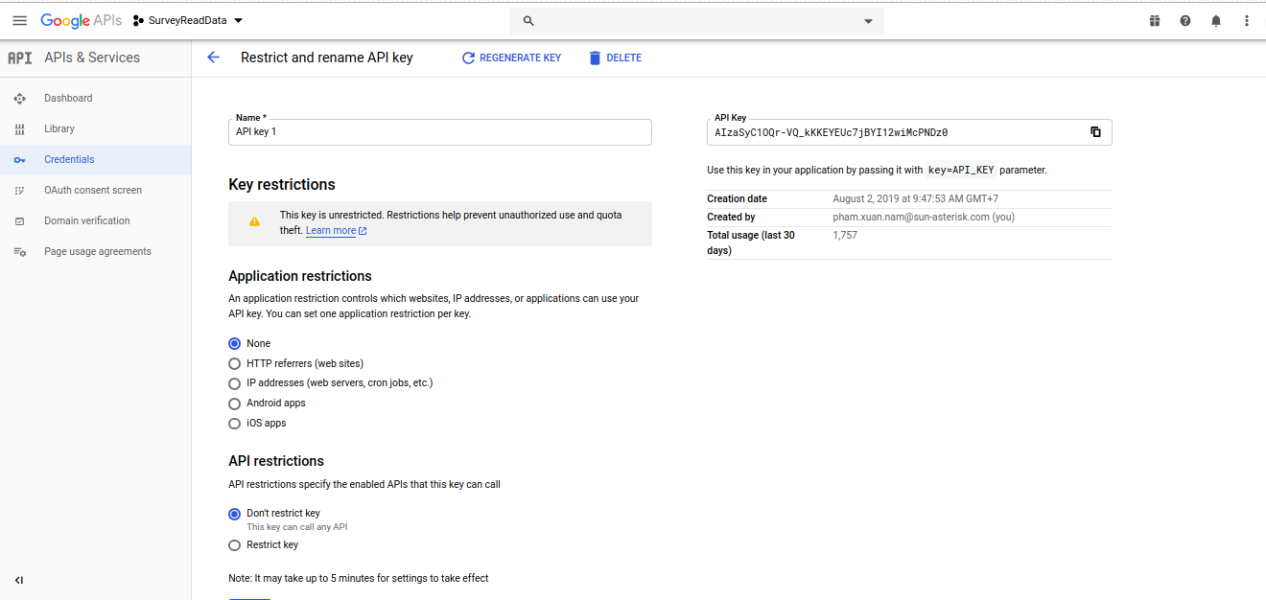Screen dimensions: 1266x600
Task: Open the help question mark icon
Action: (1185, 20)
